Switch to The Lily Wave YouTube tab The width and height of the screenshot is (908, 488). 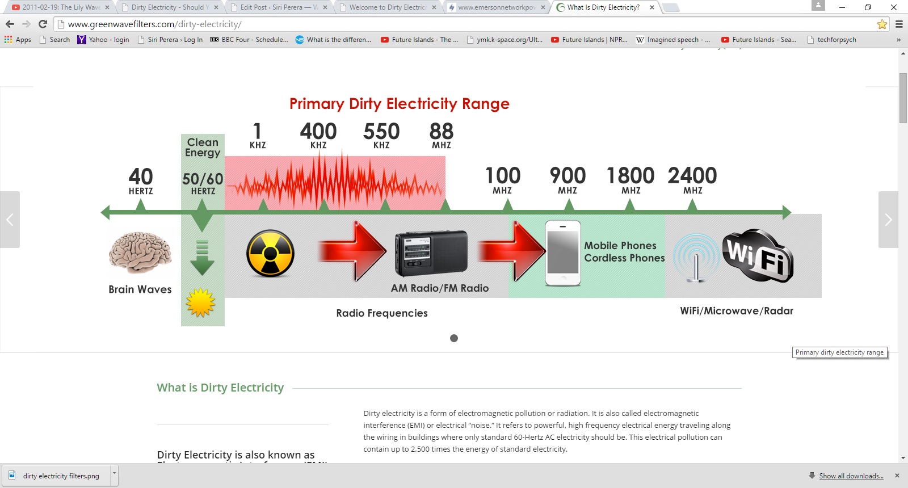click(60, 7)
